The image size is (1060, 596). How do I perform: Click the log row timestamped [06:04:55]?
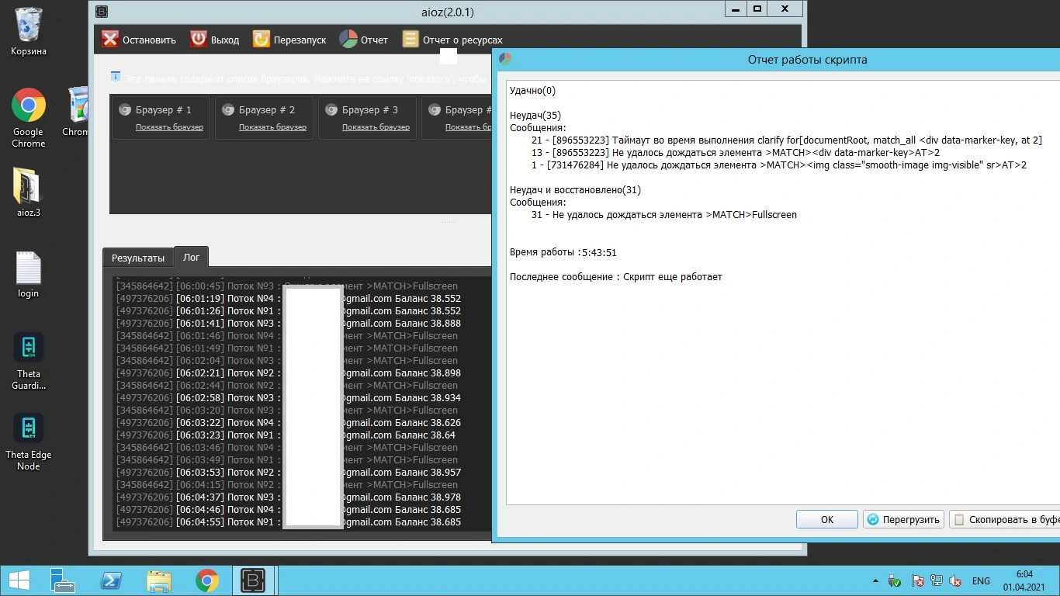click(289, 522)
